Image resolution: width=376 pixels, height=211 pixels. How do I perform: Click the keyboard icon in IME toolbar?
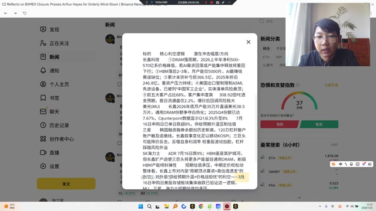pos(357,164)
